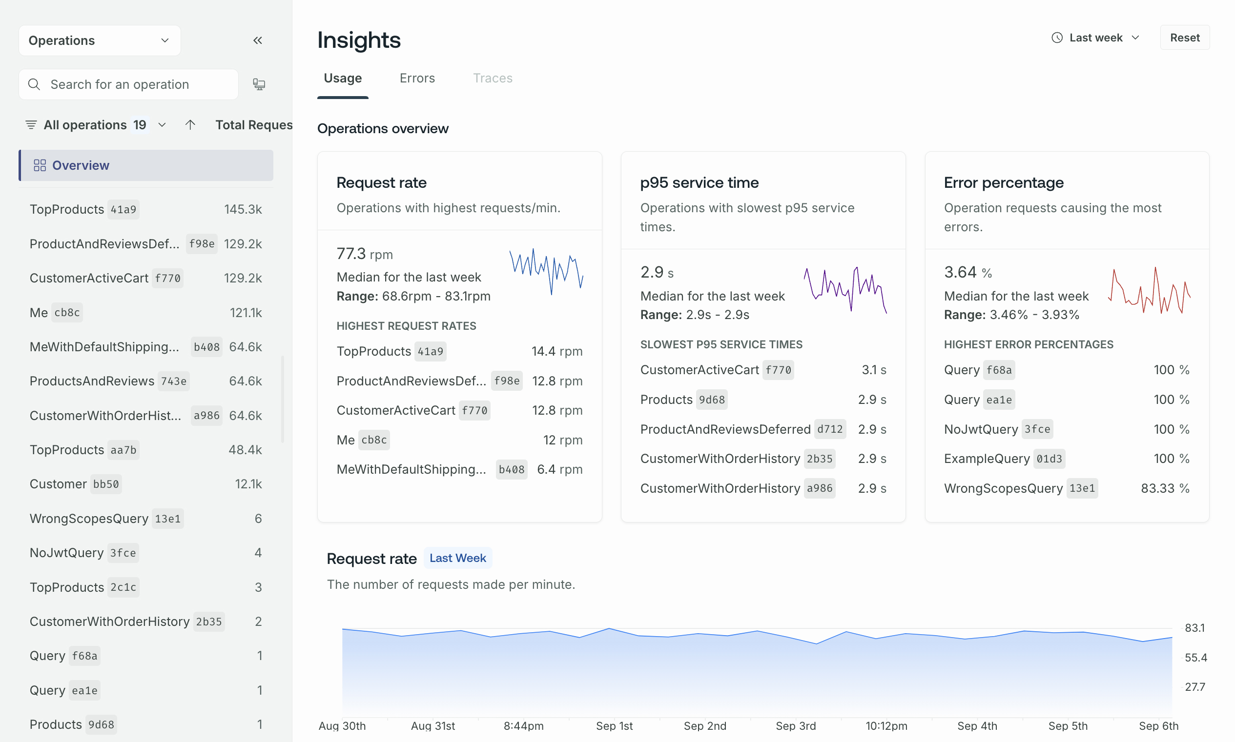Open NoJwtQuery 3fce in the sidebar
This screenshot has width=1235, height=742.
(146, 553)
